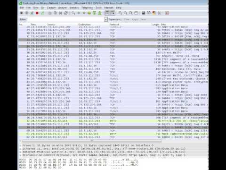Restart the running live capture icon

click(42, 13)
